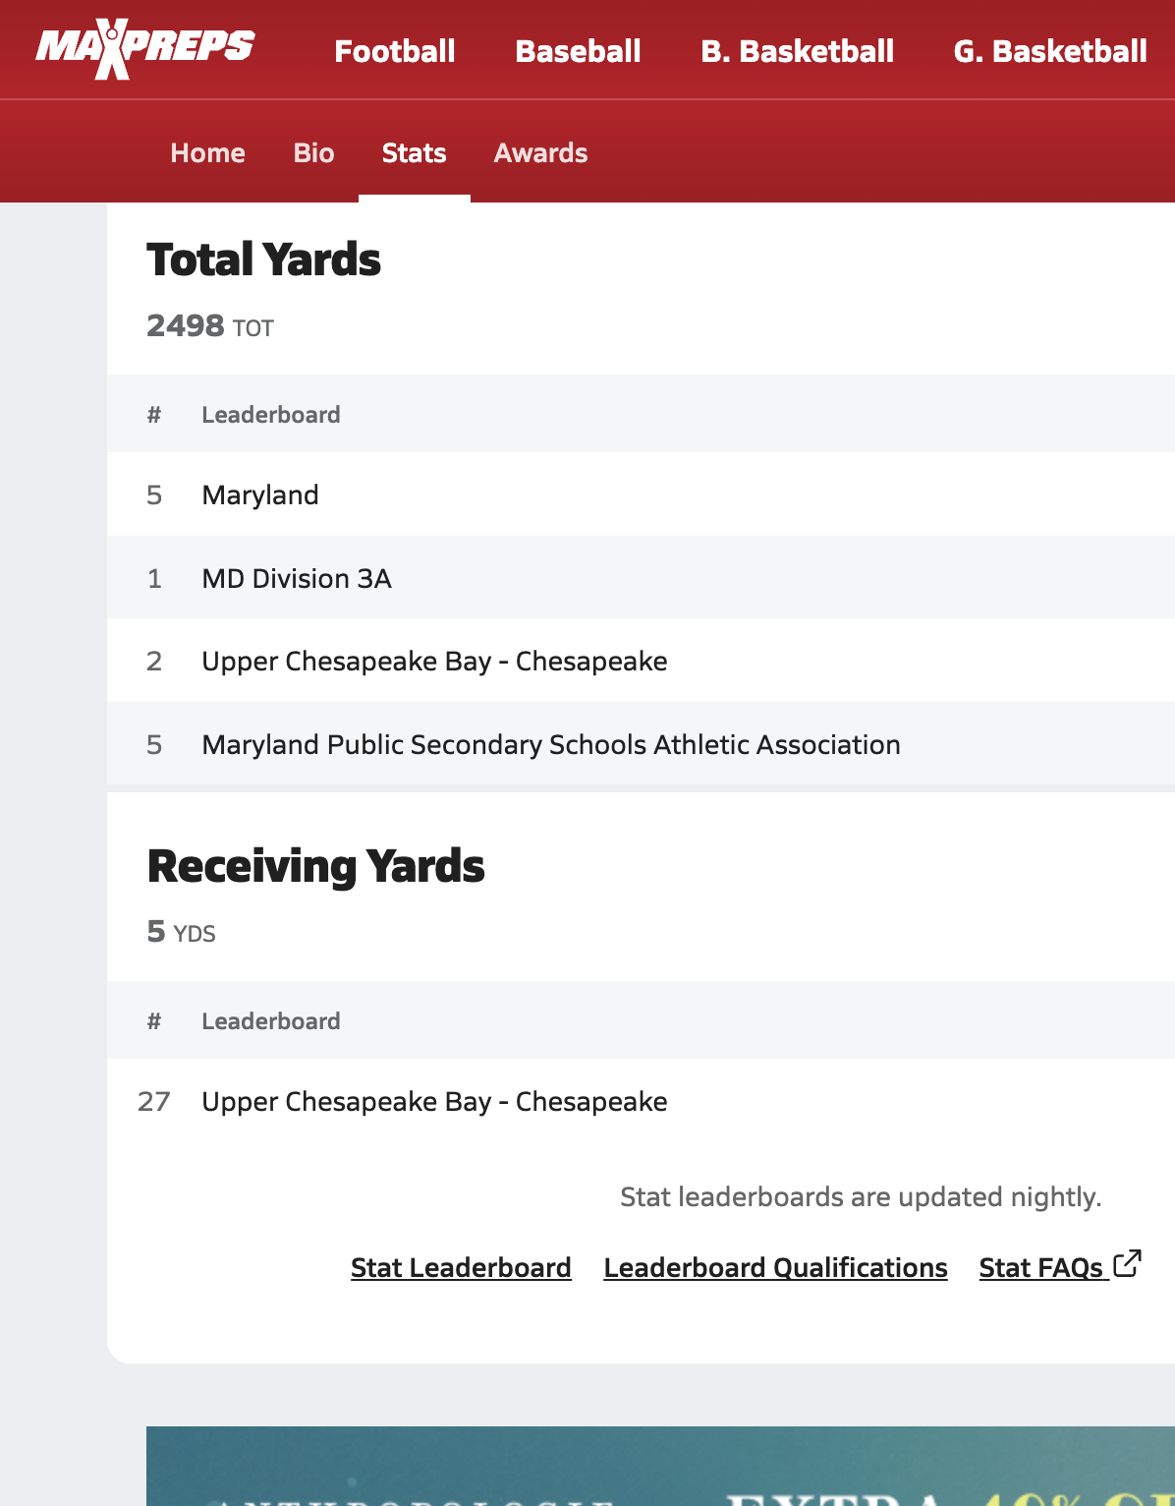Open the Baseball menu item
This screenshot has height=1506, width=1175.
(578, 51)
